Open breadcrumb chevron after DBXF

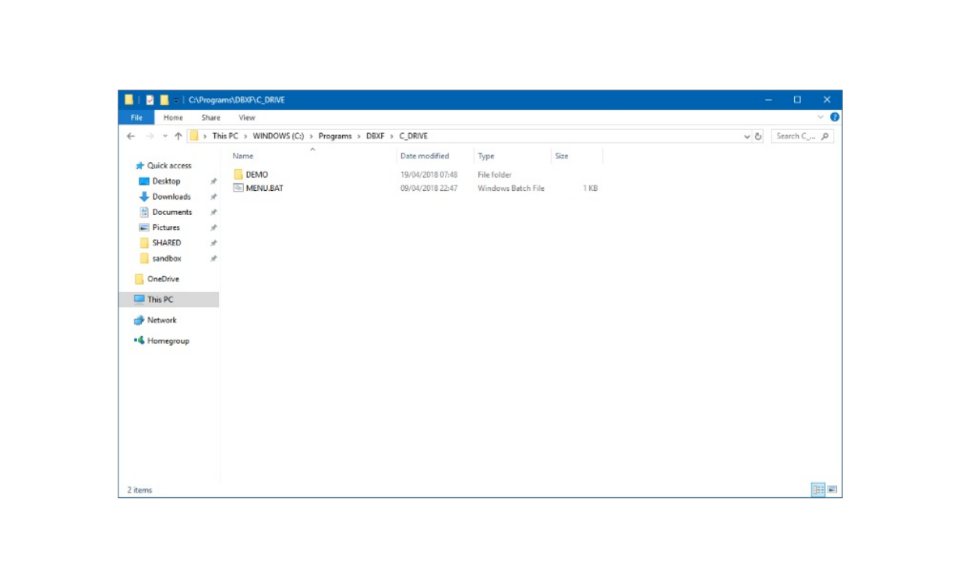tap(392, 136)
